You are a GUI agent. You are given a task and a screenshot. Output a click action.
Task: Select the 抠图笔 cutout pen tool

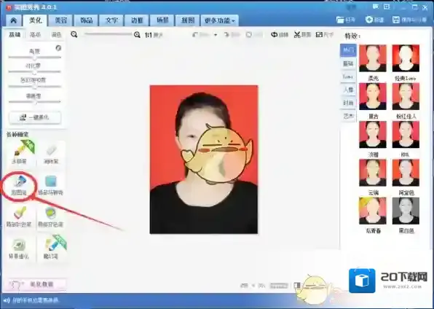click(x=19, y=185)
